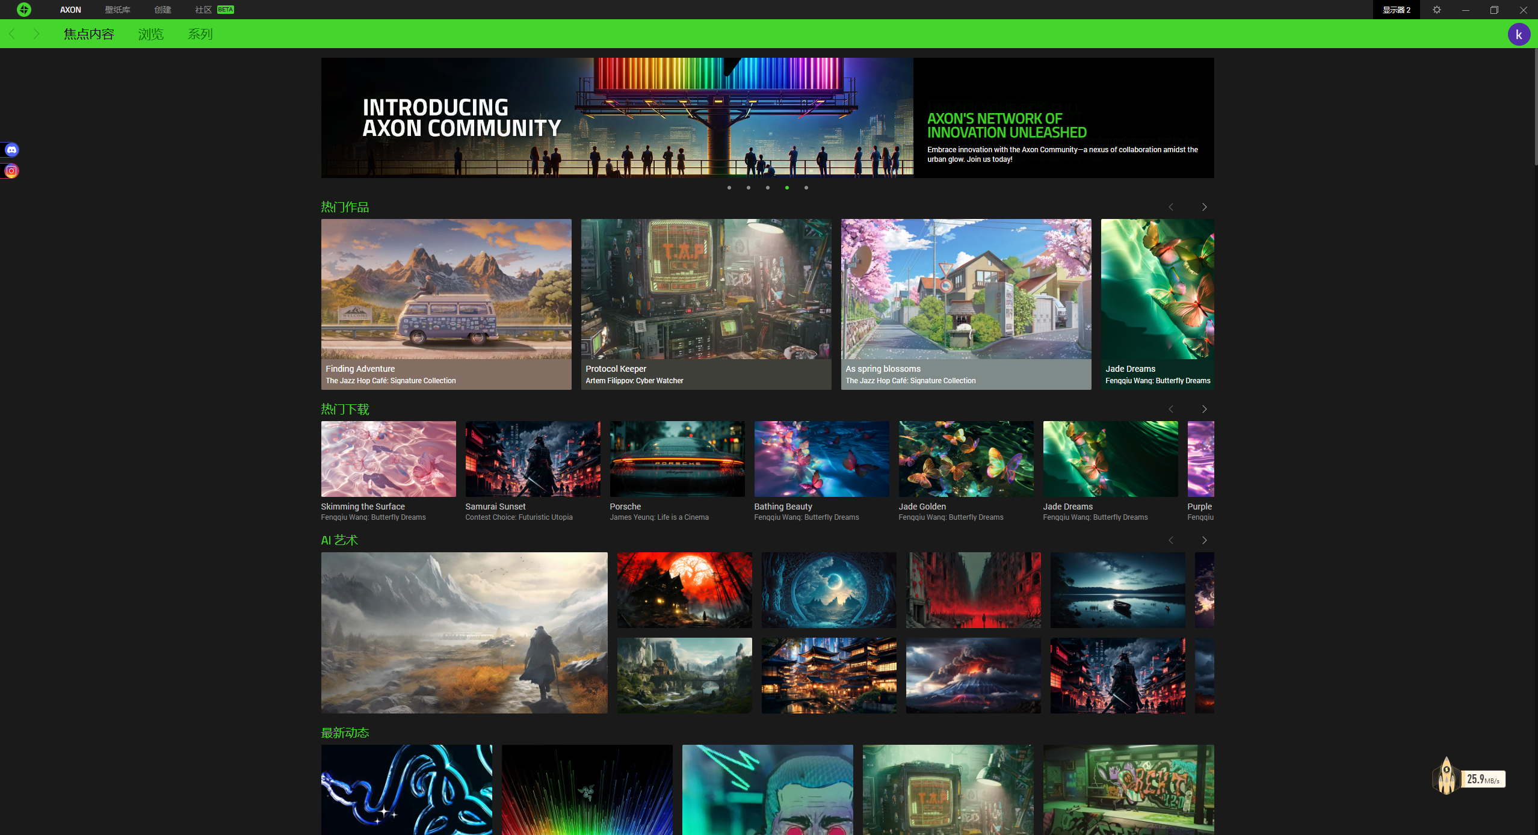Click James Yeung: Life is a Cinema text
This screenshot has width=1538, height=835.
[659, 517]
